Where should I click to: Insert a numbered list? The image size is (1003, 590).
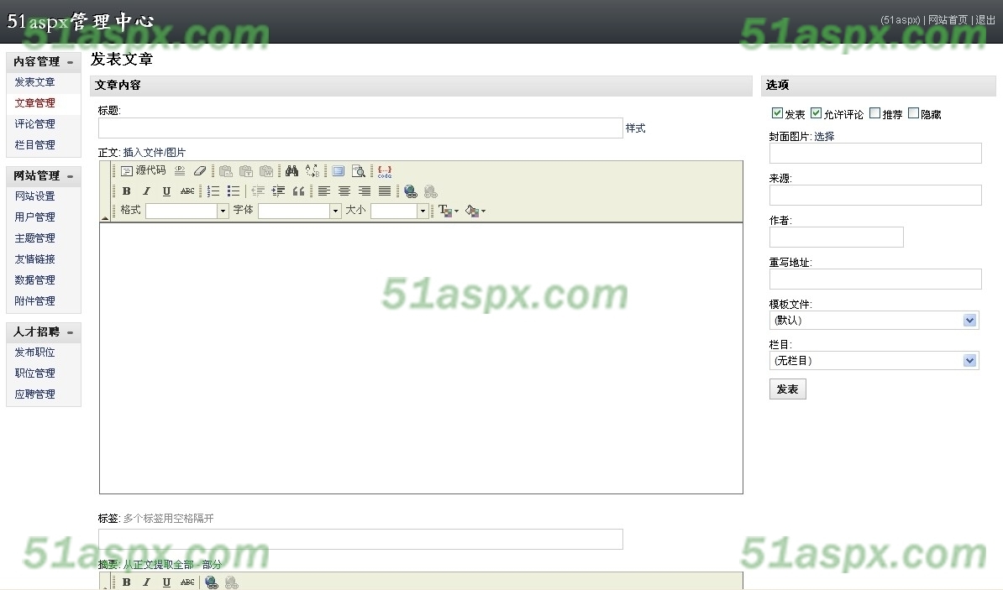click(213, 191)
